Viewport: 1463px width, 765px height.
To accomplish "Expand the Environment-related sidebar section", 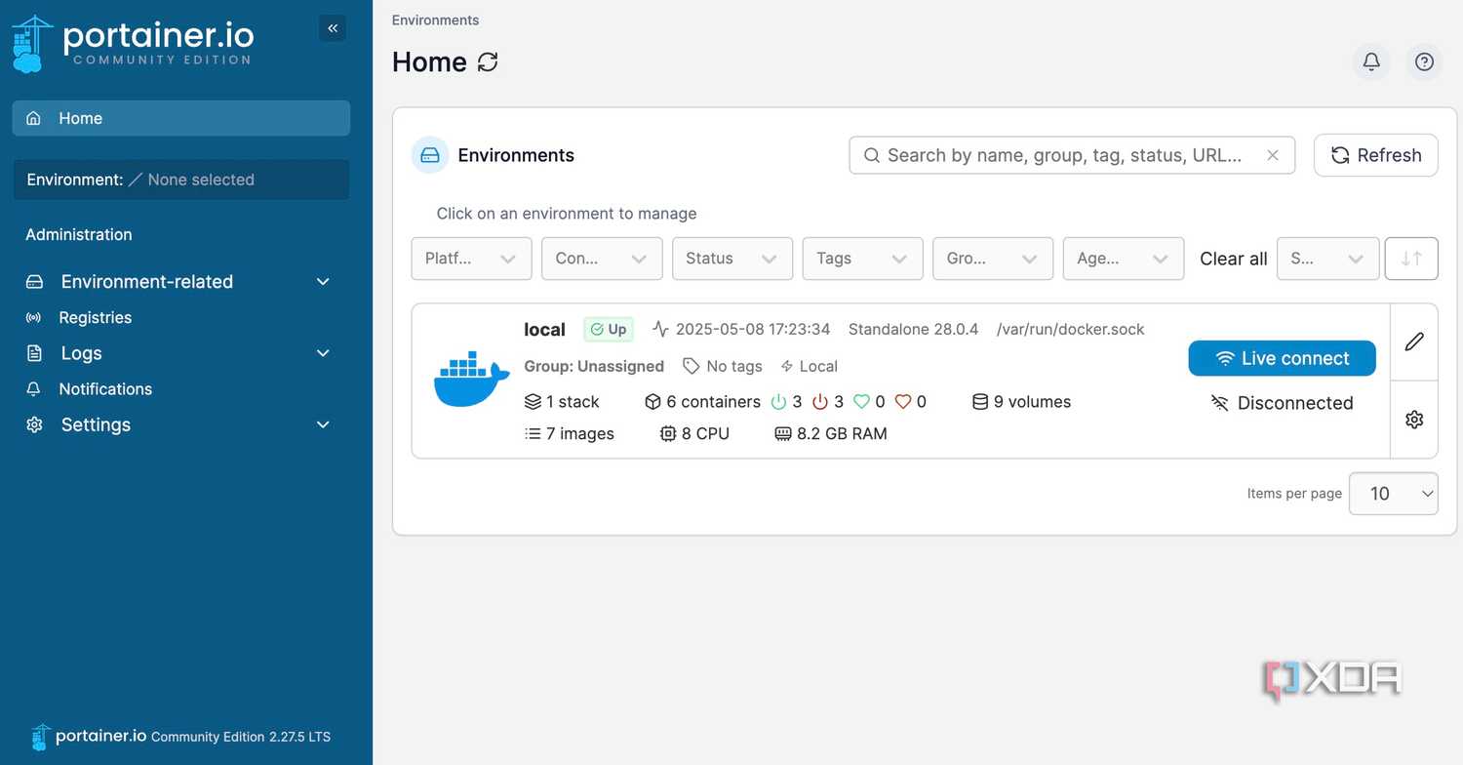I will pos(179,282).
